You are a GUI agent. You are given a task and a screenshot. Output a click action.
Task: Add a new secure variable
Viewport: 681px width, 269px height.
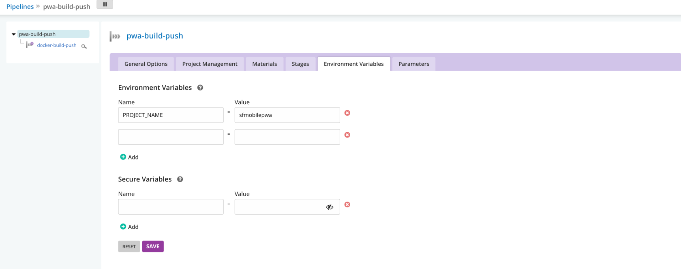point(129,227)
